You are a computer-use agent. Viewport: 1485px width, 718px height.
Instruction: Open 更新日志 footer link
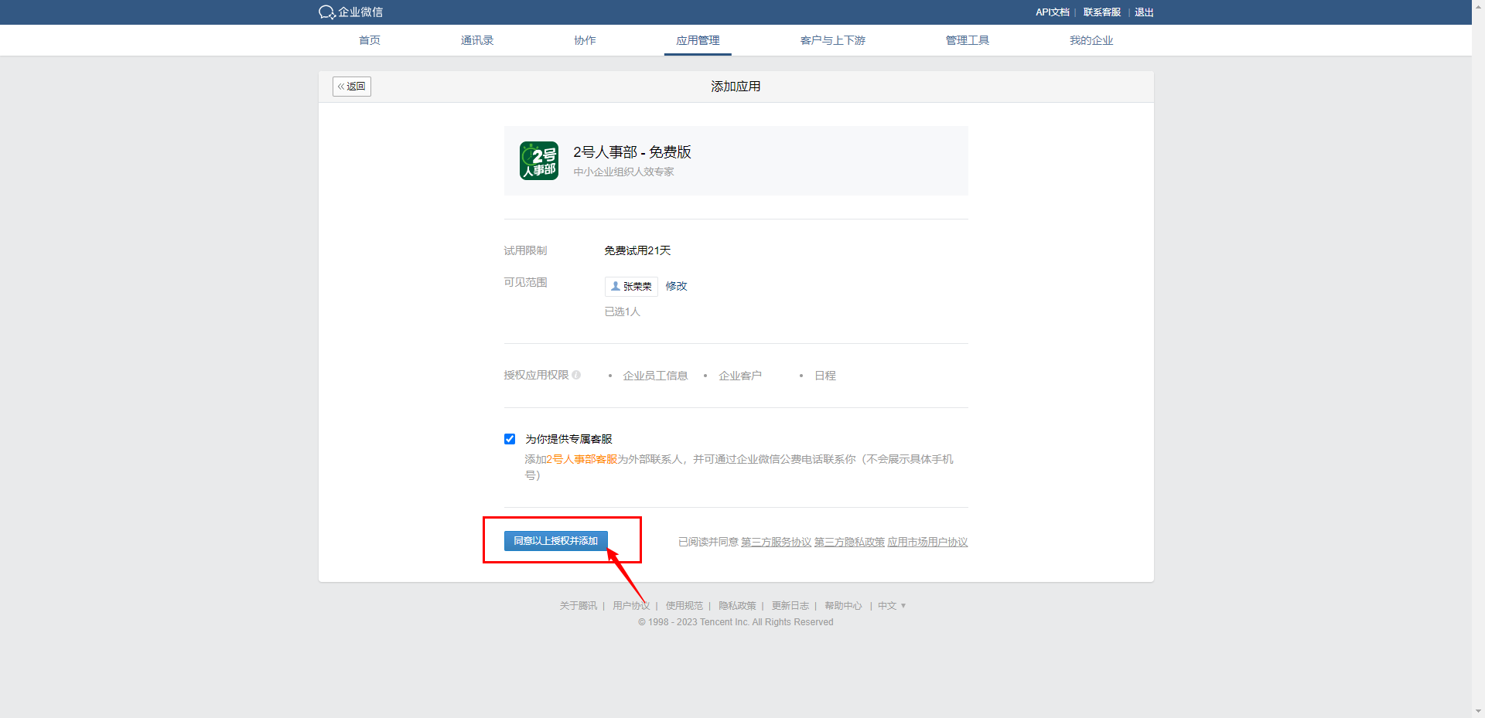coord(790,606)
